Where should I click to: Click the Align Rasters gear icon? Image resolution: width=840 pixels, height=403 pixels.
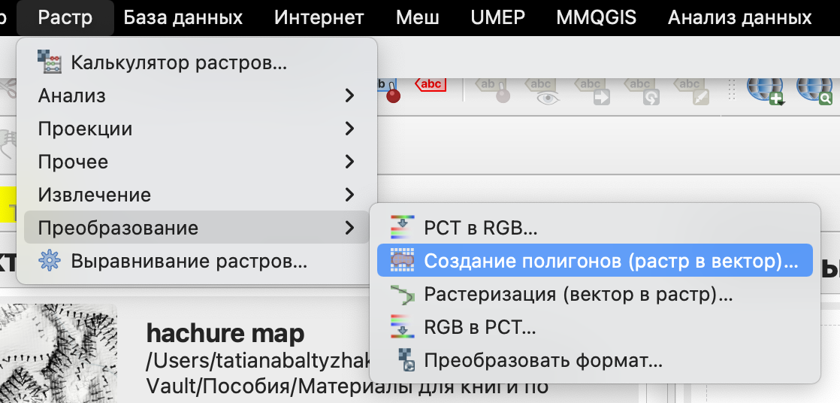click(50, 261)
